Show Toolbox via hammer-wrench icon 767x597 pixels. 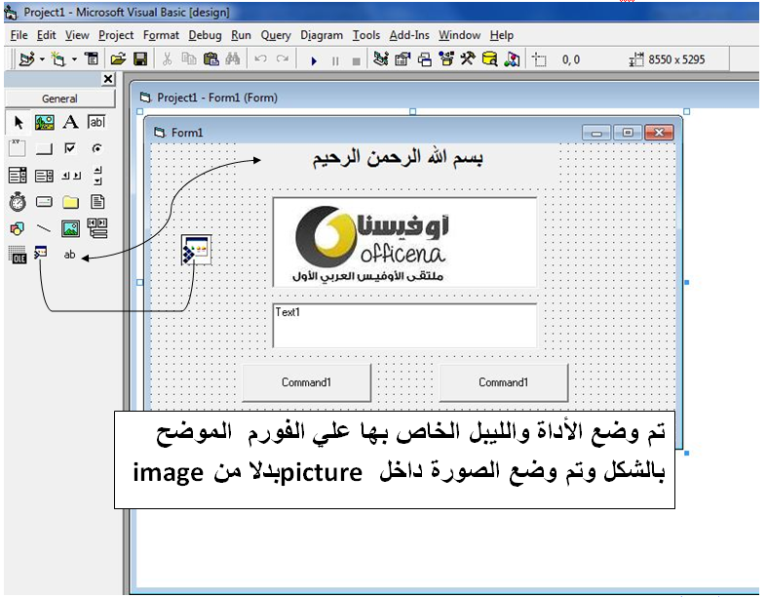[x=468, y=60]
